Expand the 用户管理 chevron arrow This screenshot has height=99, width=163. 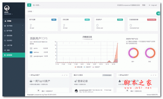(23, 26)
